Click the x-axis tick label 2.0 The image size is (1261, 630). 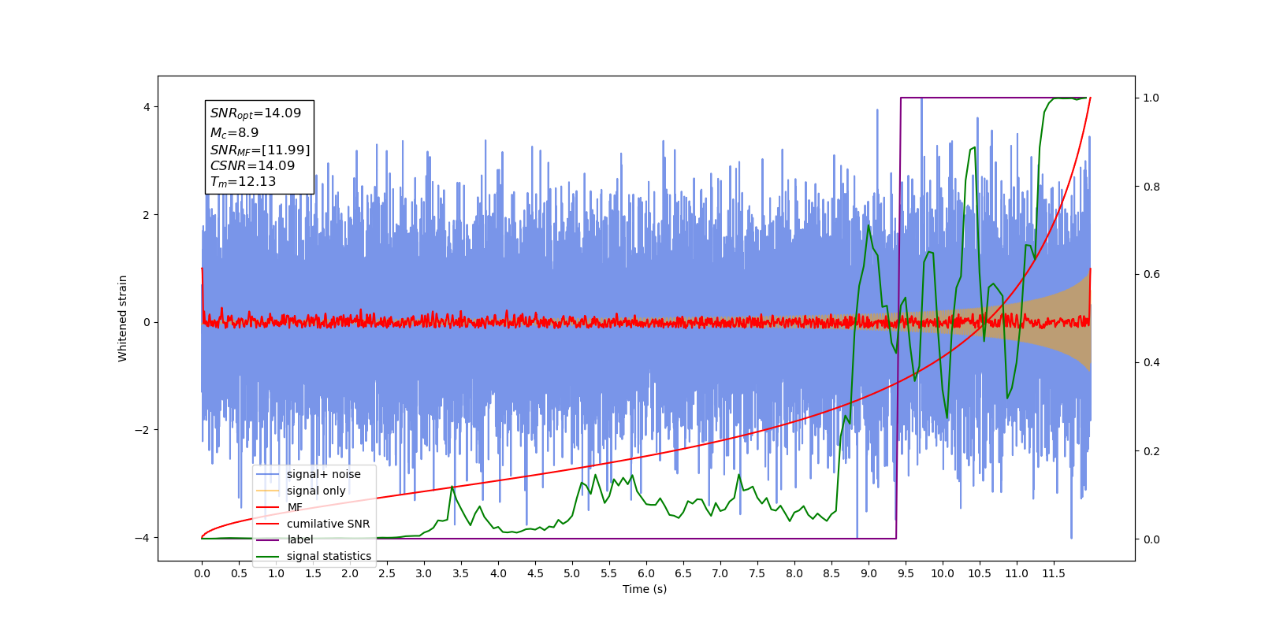coord(350,573)
